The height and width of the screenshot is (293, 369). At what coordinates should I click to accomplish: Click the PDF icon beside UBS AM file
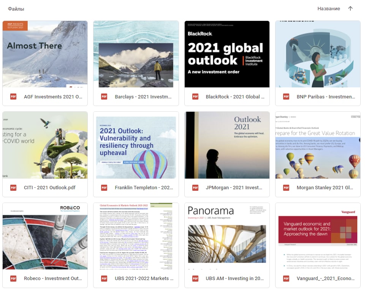click(x=195, y=279)
